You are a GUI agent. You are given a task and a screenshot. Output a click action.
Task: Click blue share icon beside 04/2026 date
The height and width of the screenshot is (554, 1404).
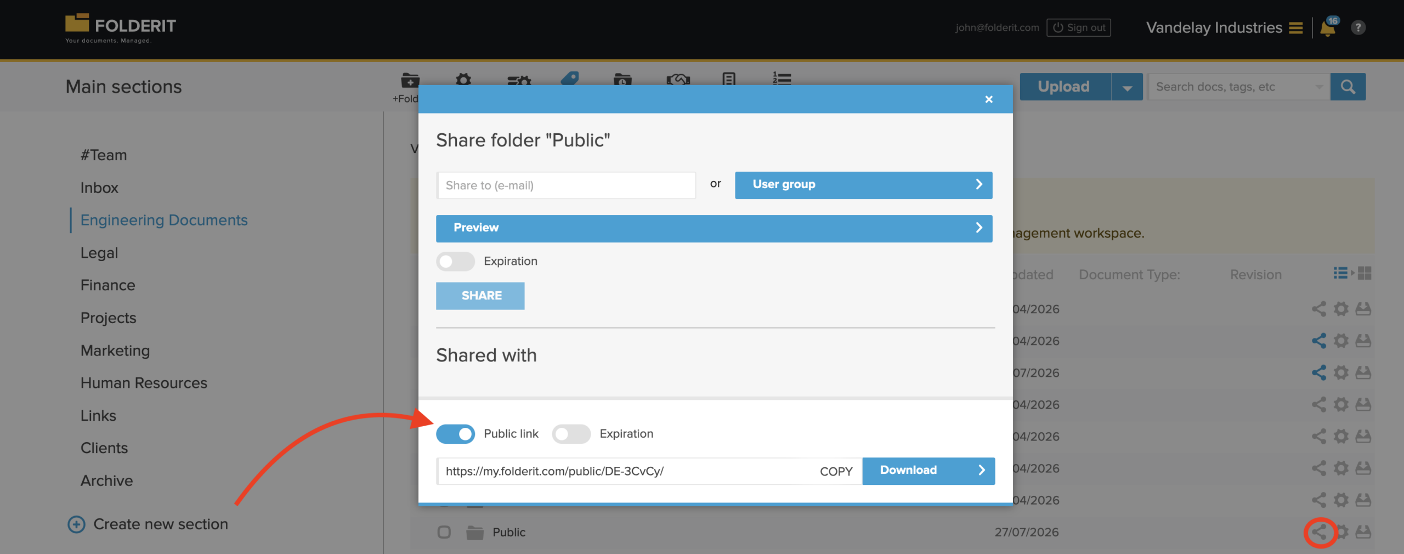(x=1319, y=341)
